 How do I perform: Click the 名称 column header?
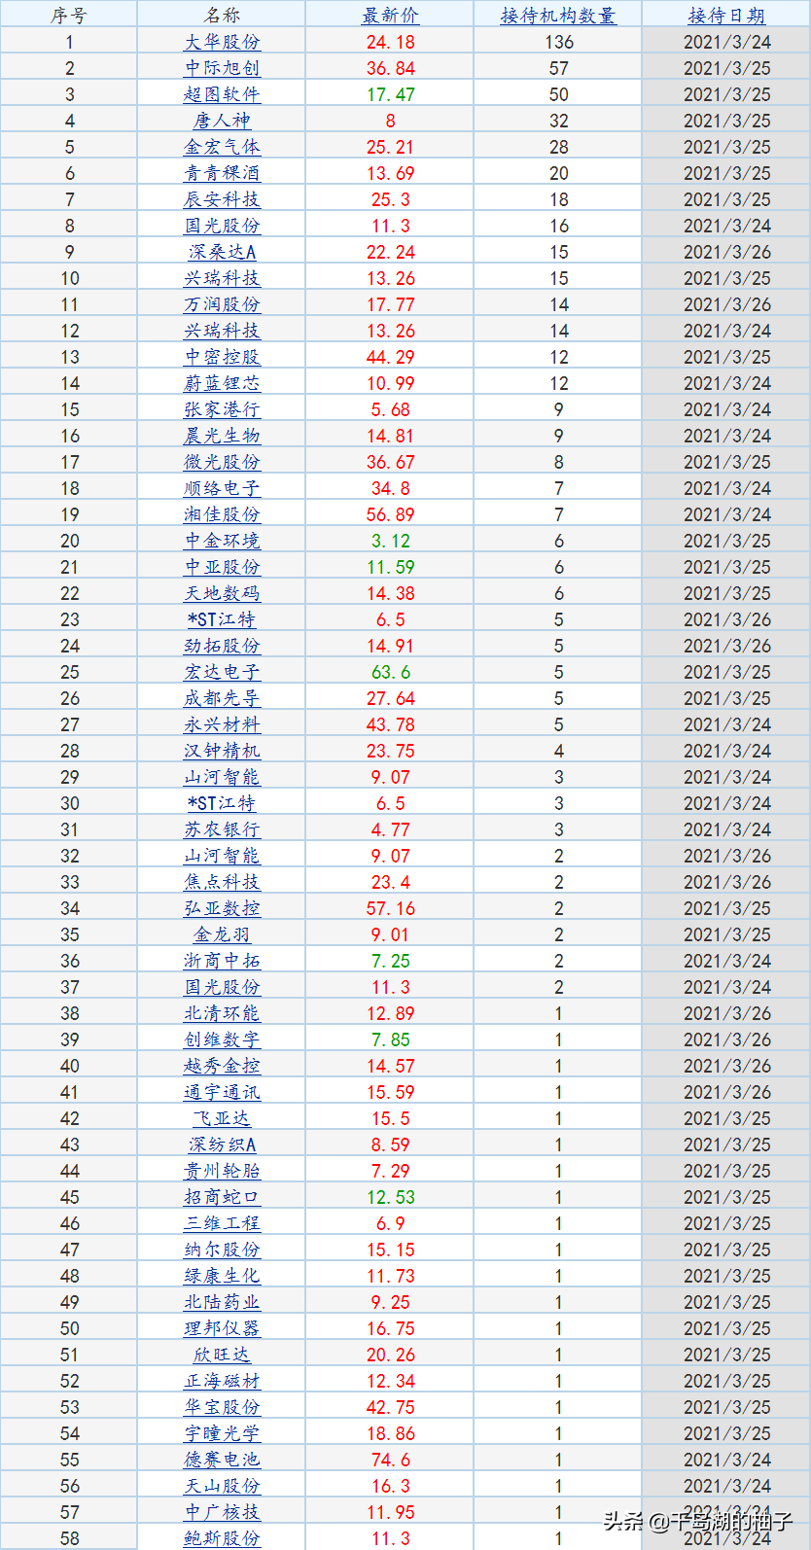coord(222,16)
